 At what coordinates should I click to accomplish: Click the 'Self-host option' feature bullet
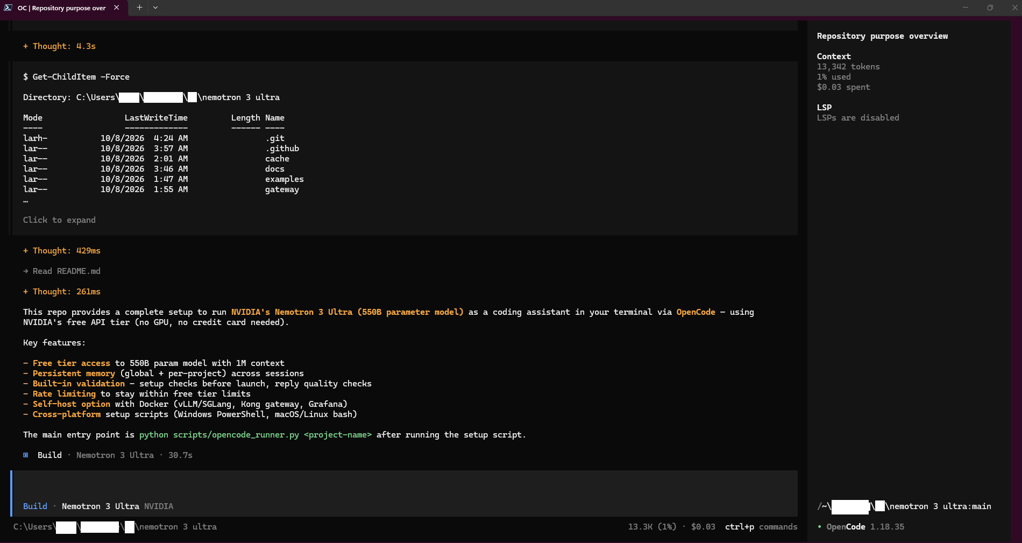click(x=71, y=404)
